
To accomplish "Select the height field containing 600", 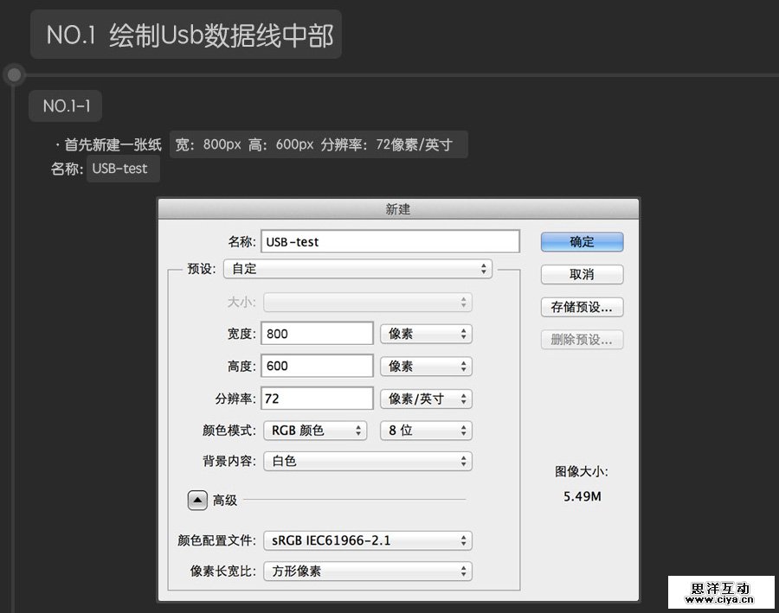I will [317, 366].
